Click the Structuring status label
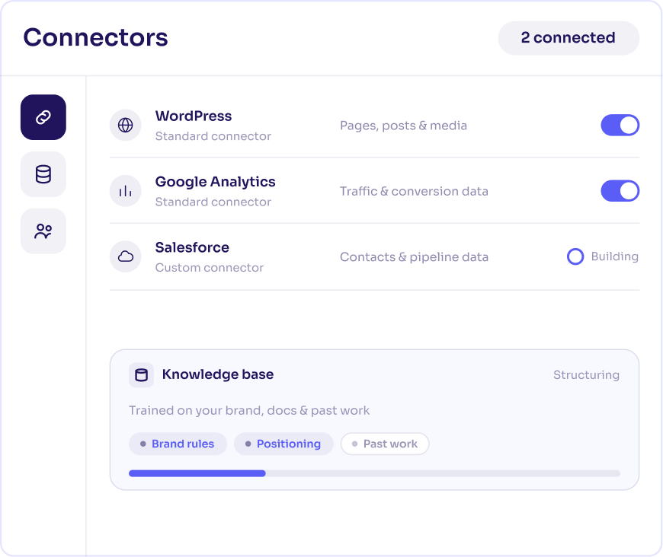The width and height of the screenshot is (663, 557). tap(587, 375)
